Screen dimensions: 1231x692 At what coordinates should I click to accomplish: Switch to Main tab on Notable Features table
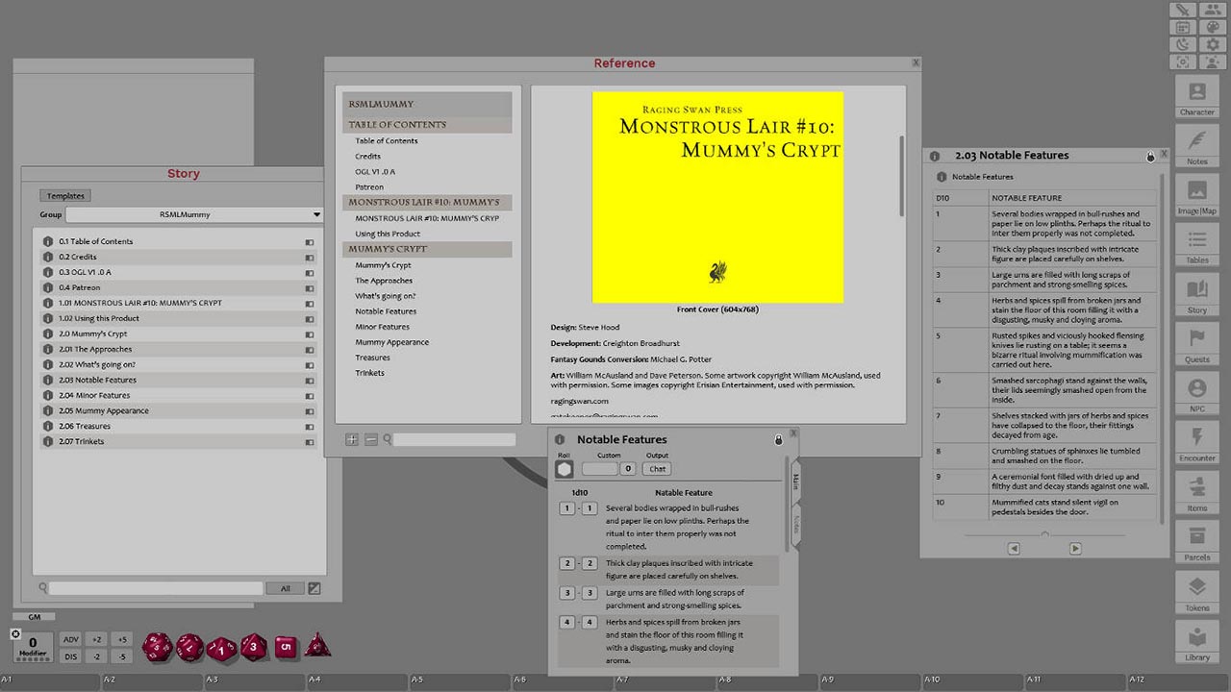(796, 482)
